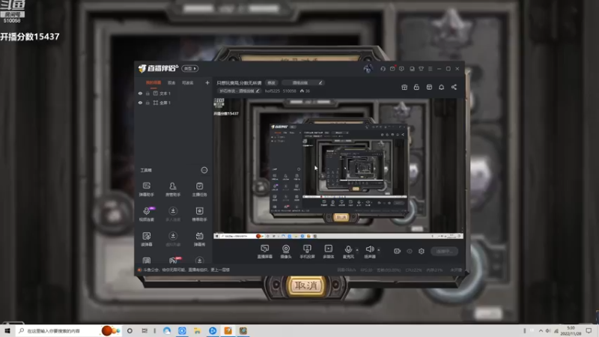Select the first orange scene tab

click(x=153, y=83)
